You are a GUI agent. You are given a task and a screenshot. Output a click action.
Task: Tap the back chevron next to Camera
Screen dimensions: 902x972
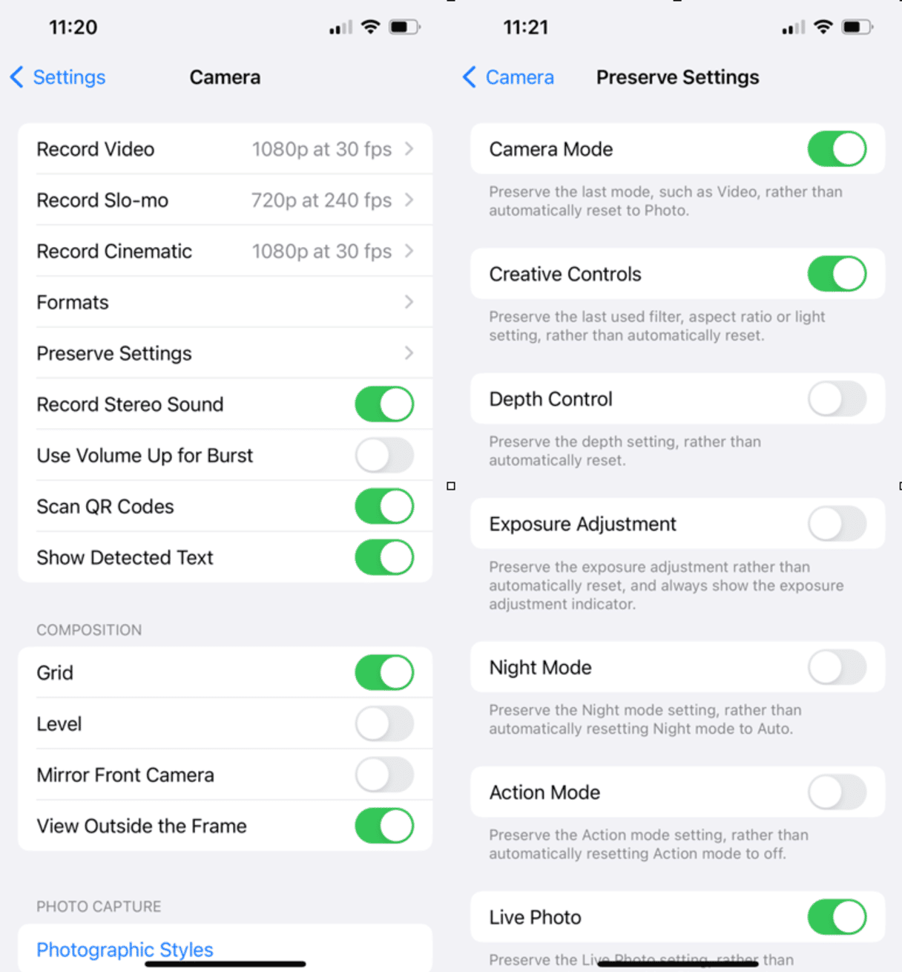click(x=470, y=77)
